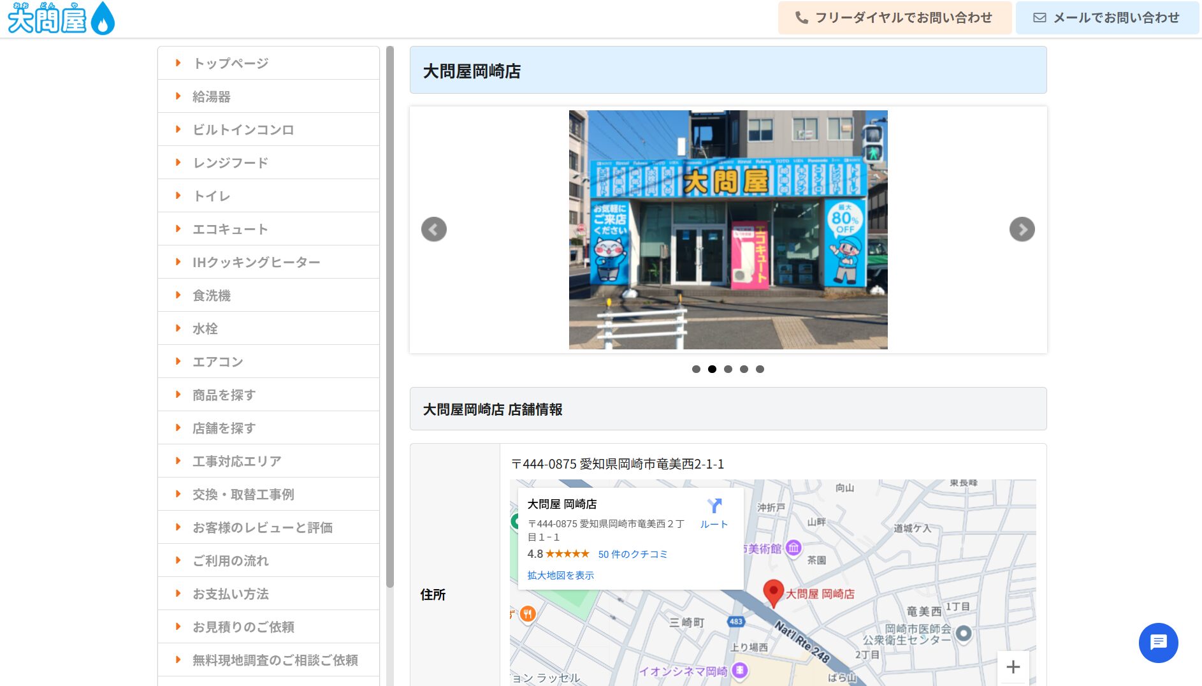The height and width of the screenshot is (686, 1202).
Task: Click the 住所 row label
Action: tap(433, 595)
